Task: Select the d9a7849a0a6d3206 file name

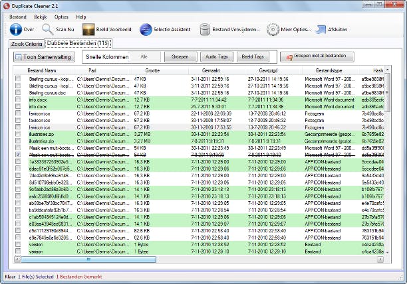Action: [x=51, y=238]
